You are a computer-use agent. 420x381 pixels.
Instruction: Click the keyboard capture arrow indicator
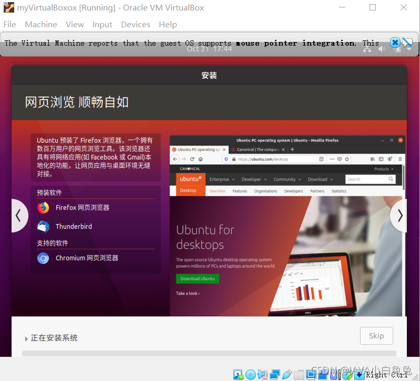[359, 375]
